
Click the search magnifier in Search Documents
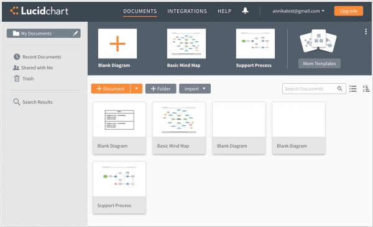click(339, 89)
